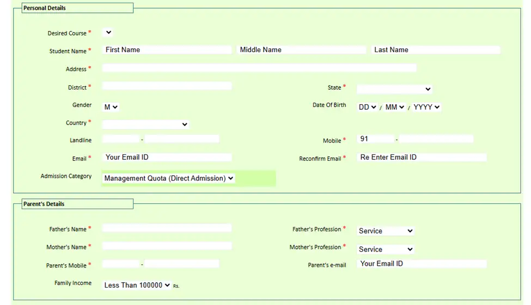Click the Landline area code field
The width and height of the screenshot is (531, 305).
click(x=121, y=139)
